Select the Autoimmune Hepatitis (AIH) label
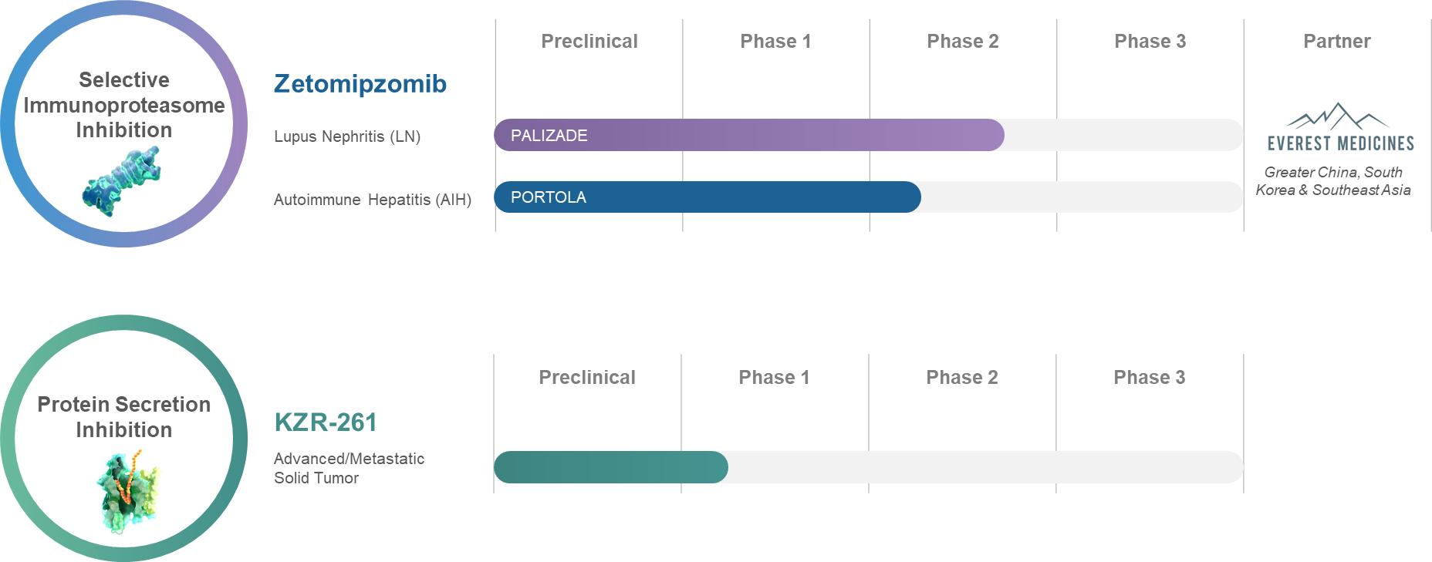This screenshot has height=562, width=1432. pyautogui.click(x=372, y=200)
